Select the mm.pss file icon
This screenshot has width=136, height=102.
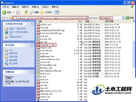[38, 77]
